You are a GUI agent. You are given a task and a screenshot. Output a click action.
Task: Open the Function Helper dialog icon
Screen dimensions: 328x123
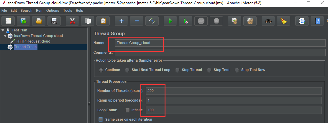(x=302, y=21)
